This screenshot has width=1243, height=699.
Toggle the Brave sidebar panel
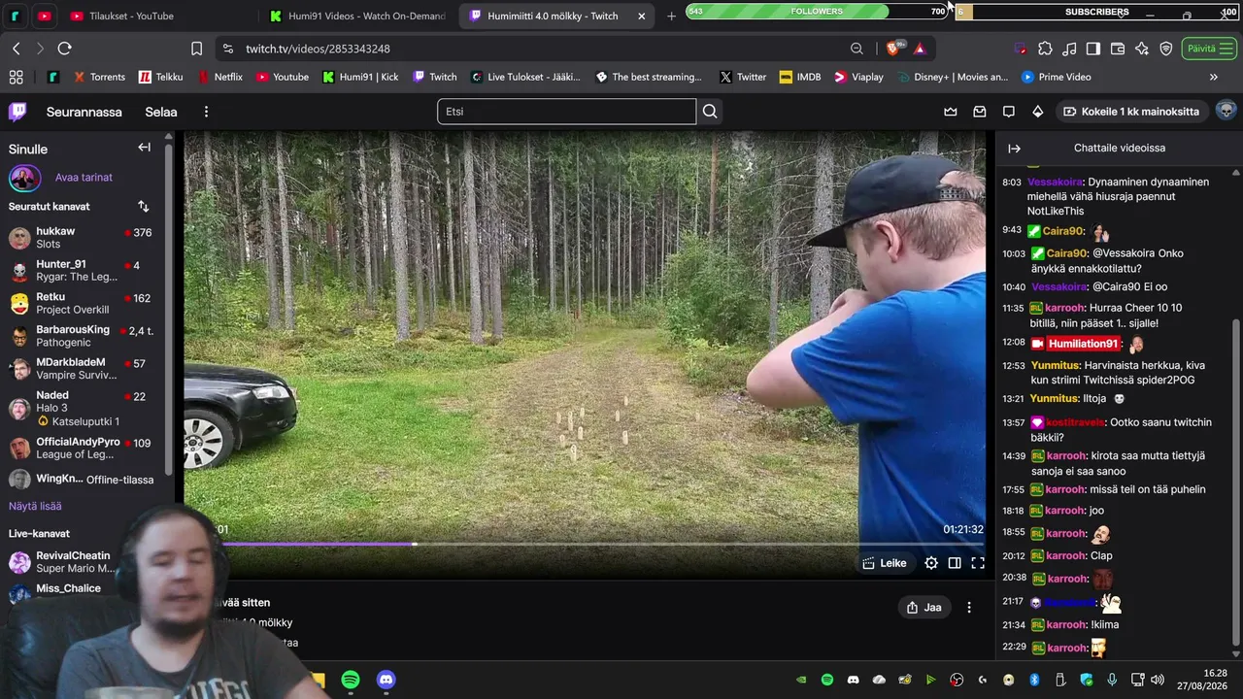tap(1093, 49)
